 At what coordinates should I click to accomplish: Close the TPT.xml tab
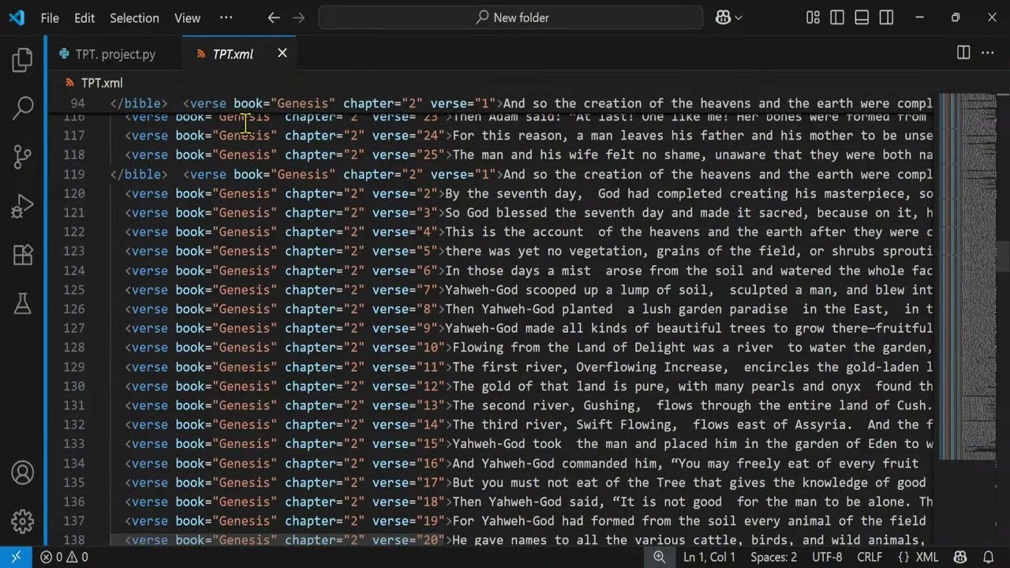(282, 53)
